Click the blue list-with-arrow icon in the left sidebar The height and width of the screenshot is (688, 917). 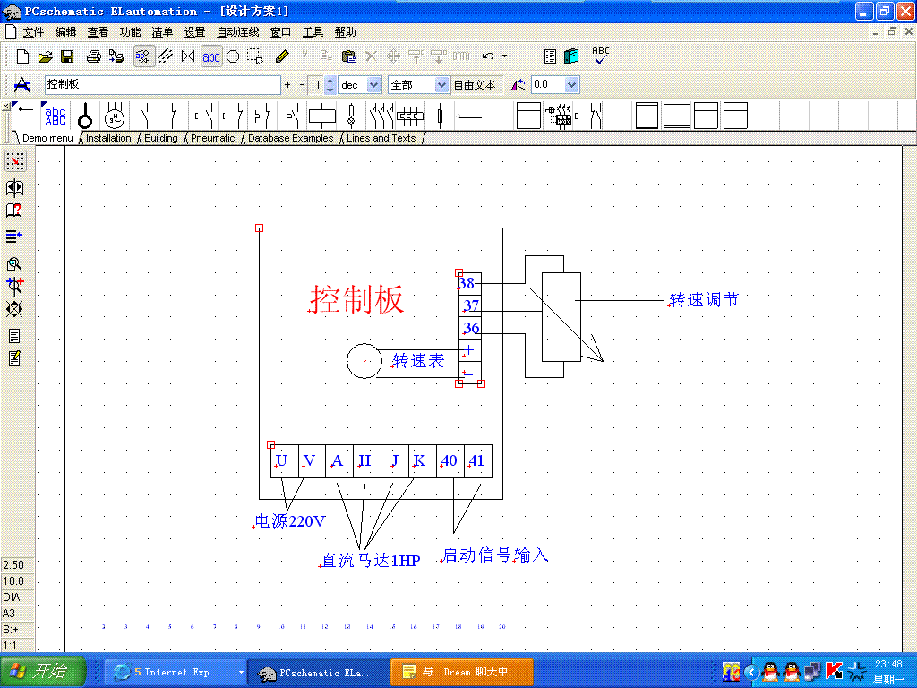click(14, 236)
